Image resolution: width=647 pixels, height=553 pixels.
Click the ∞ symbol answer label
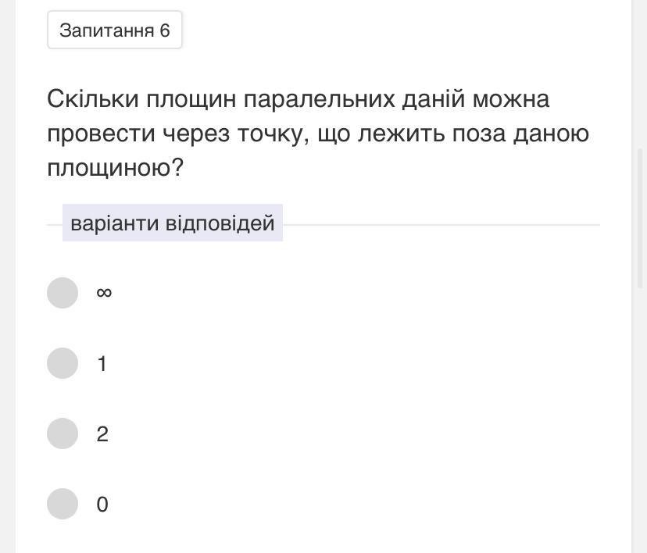point(103,293)
